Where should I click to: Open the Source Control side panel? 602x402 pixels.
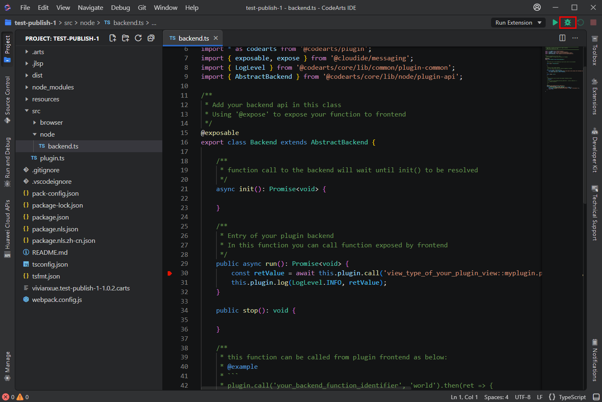tap(7, 99)
